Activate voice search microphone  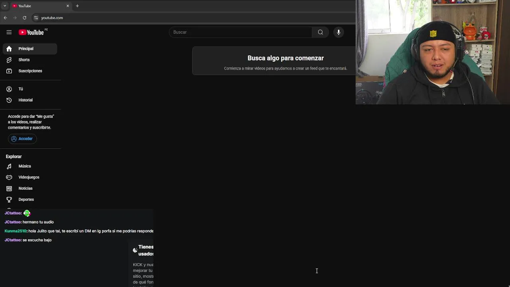(339, 32)
